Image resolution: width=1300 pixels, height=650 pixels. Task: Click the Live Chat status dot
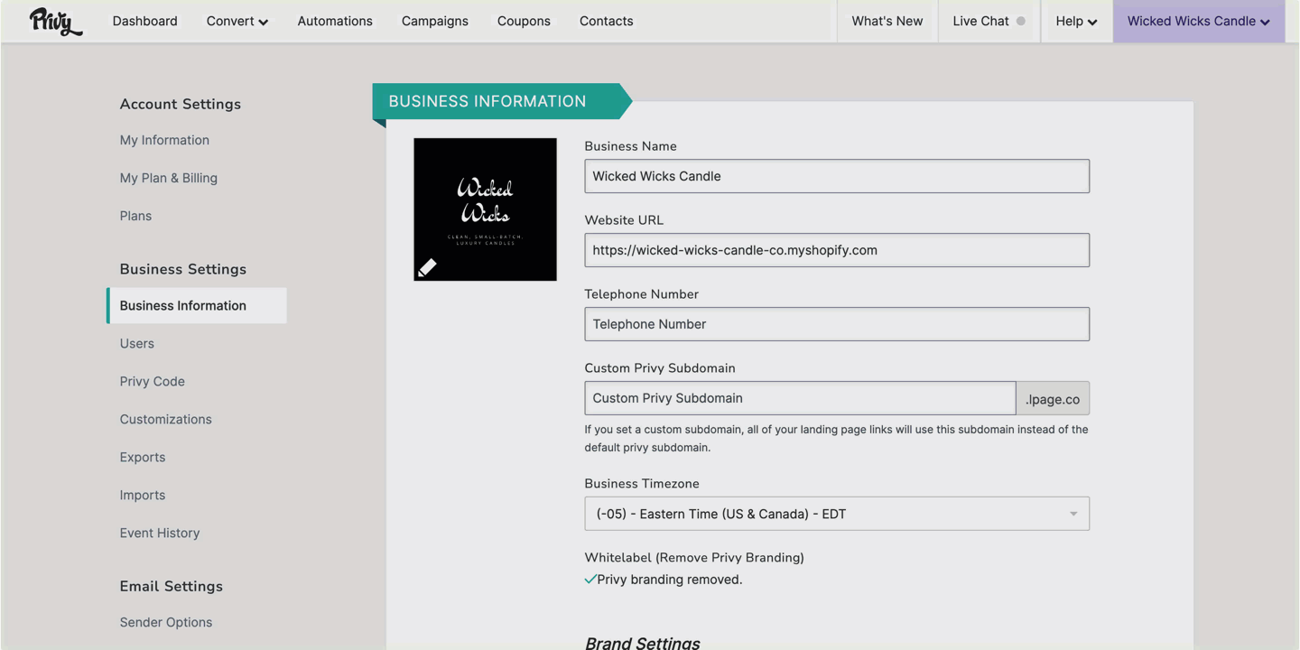1021,21
